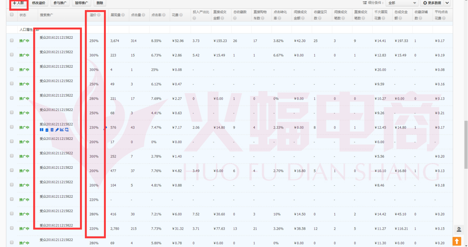Click the 暂停推广 button
Screen dimensions: 468x247
click(x=81, y=3)
